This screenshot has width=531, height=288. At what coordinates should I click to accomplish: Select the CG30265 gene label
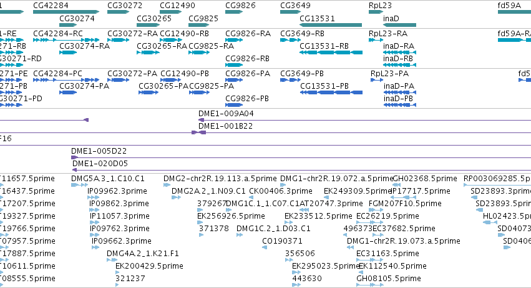[154, 18]
